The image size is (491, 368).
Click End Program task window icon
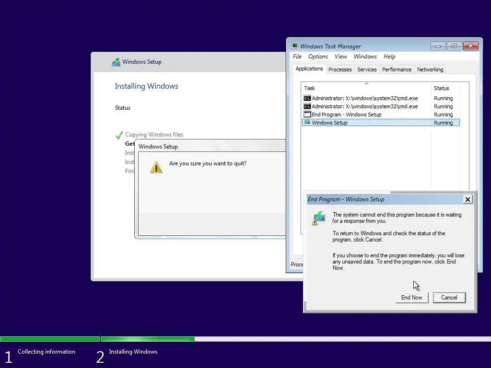[x=307, y=114]
